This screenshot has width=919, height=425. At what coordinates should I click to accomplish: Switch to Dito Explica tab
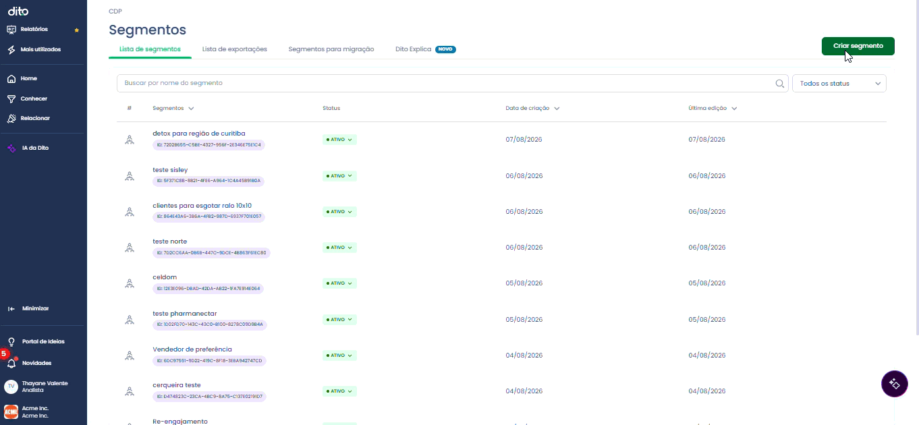tap(413, 49)
